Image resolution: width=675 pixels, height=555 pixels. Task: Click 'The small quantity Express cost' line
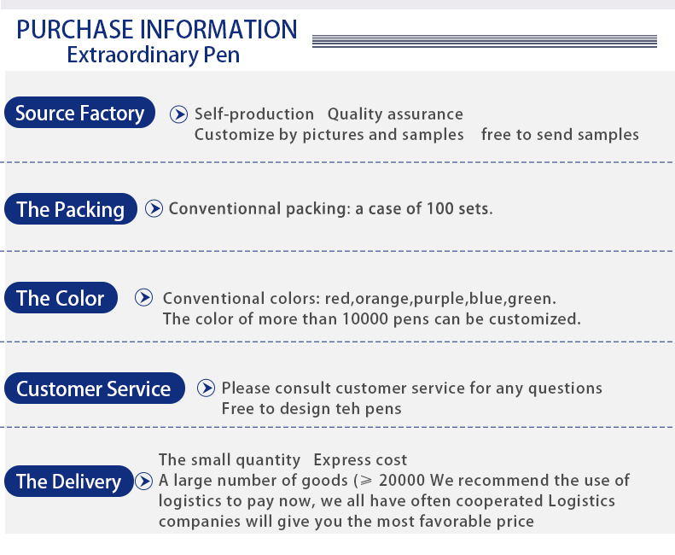pyautogui.click(x=282, y=460)
